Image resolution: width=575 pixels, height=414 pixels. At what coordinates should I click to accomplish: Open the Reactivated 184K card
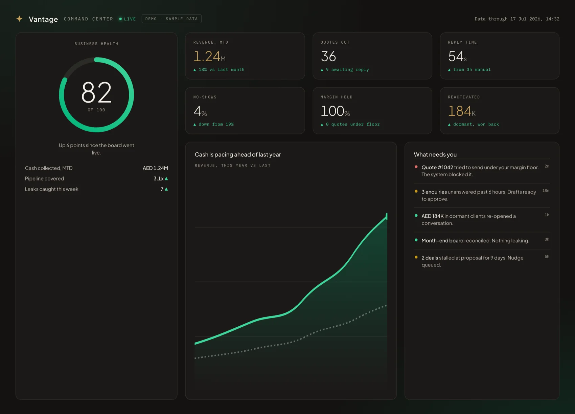coord(500,111)
